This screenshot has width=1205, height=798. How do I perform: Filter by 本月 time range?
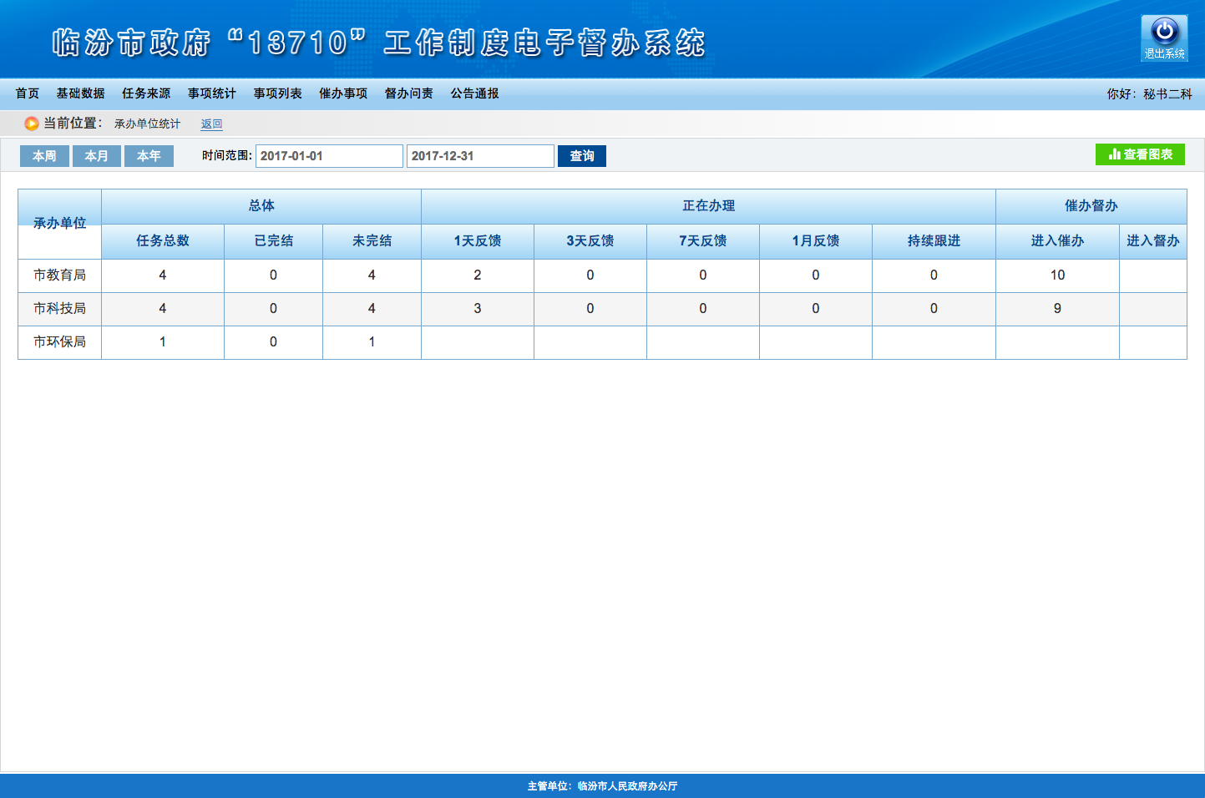(97, 156)
